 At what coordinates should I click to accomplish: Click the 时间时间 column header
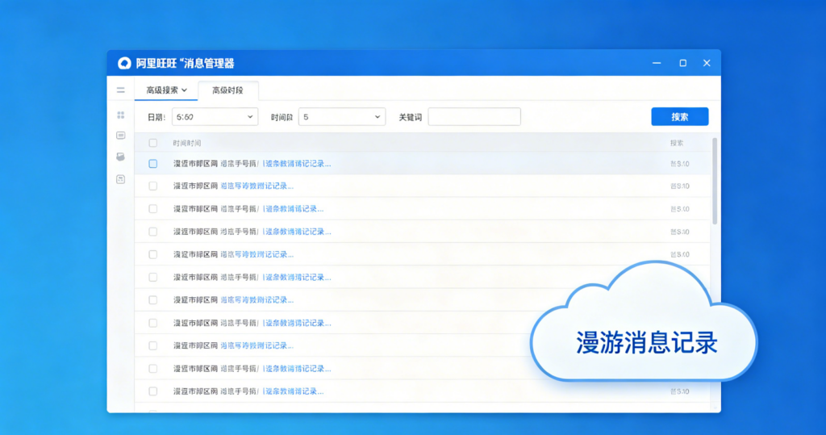pyautogui.click(x=187, y=143)
